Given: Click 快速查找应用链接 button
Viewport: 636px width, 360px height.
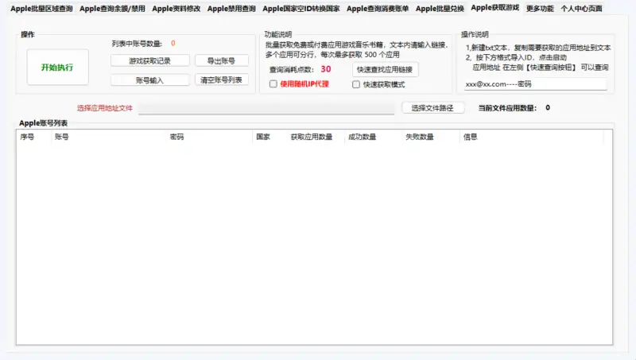Looking at the screenshot, I should [385, 70].
